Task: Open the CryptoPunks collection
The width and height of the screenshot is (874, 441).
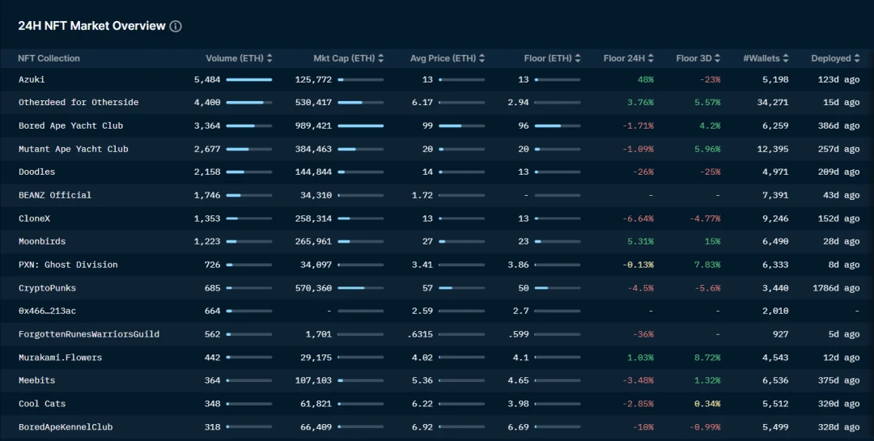Action: 47,288
